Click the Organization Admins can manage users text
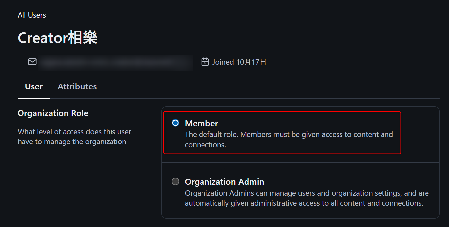The height and width of the screenshot is (227, 449). tap(306, 193)
